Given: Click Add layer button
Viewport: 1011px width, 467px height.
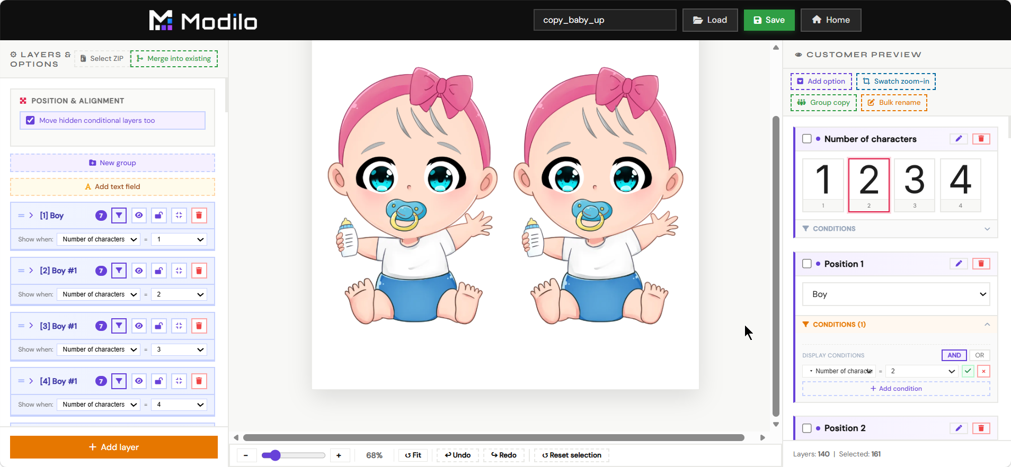Looking at the screenshot, I should [114, 447].
